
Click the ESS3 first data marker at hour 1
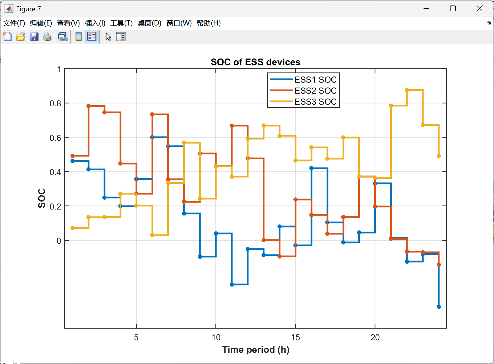pos(73,228)
